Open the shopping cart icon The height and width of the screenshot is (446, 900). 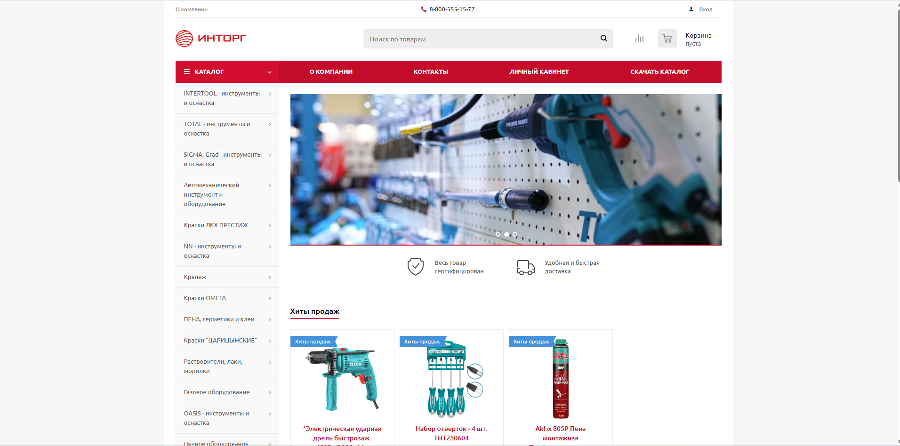click(667, 39)
